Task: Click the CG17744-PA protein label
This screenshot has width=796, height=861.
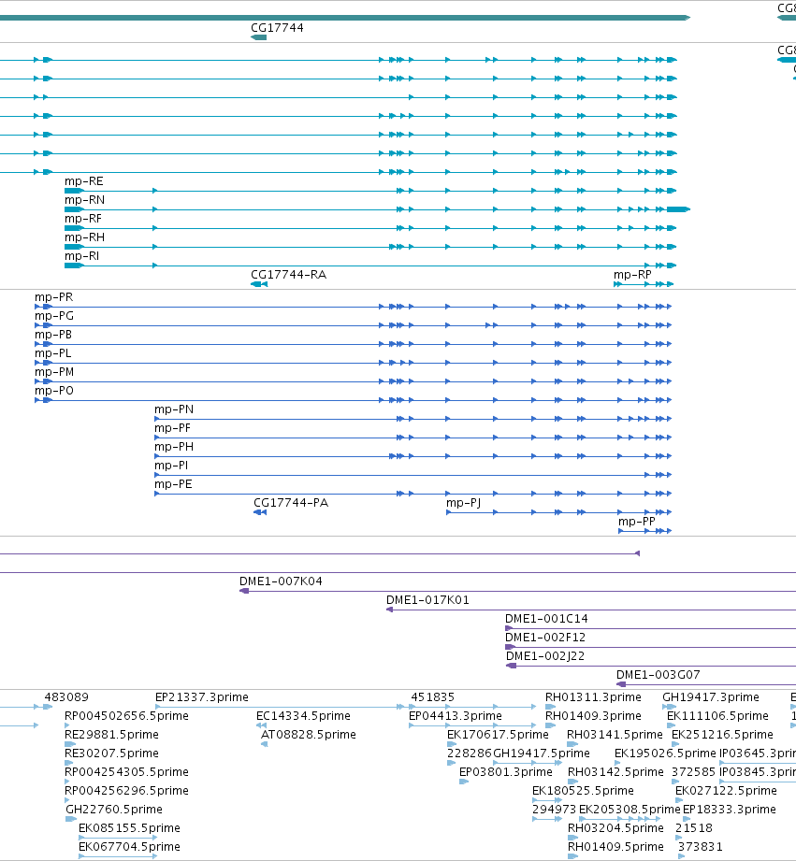Action: [291, 502]
